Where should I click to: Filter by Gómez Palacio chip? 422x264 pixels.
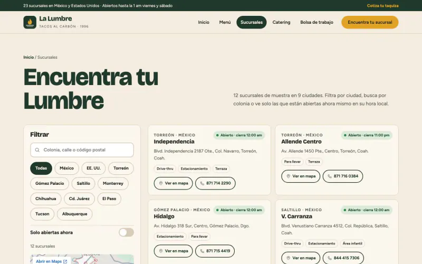[50, 183]
